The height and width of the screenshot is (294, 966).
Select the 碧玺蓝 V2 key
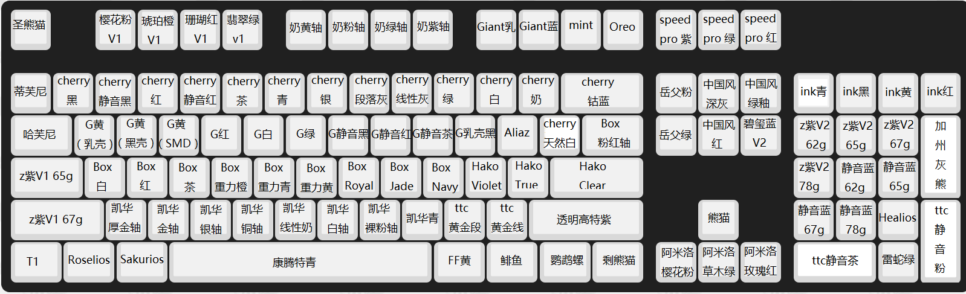pos(760,135)
